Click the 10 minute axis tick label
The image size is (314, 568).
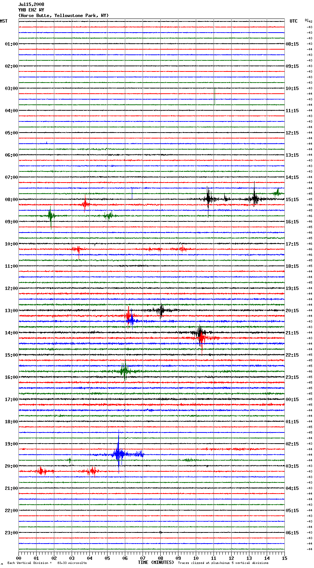196,558
